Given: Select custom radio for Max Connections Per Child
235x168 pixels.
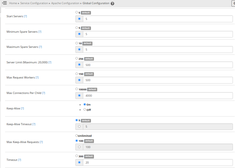Looking at the screenshot, I should [79, 95].
